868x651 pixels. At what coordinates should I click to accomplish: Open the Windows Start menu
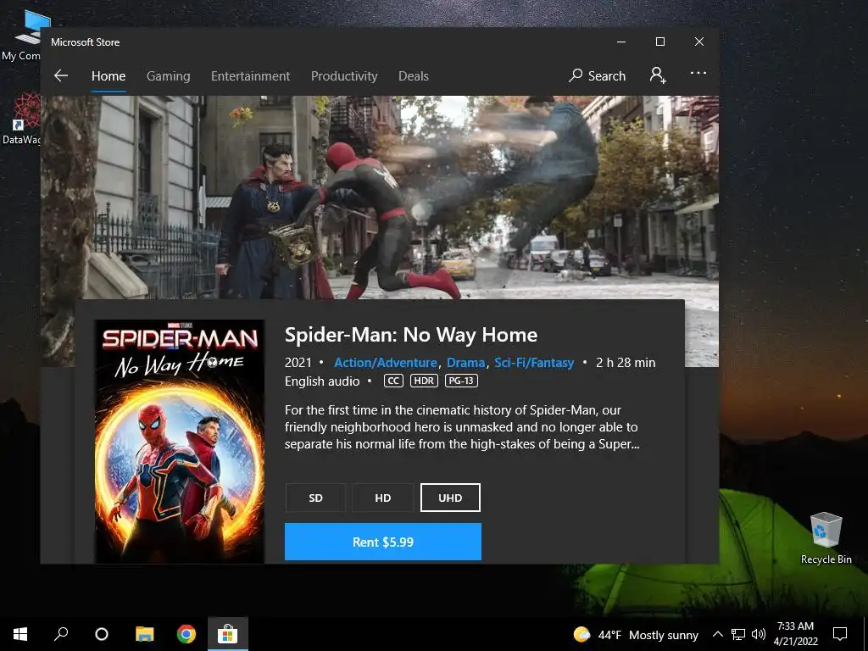coord(20,634)
